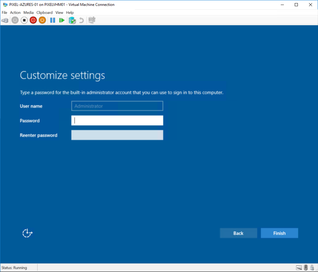Click the mouse capture indicator in the status bar
Image resolution: width=318 pixels, height=272 pixels.
tap(305, 267)
